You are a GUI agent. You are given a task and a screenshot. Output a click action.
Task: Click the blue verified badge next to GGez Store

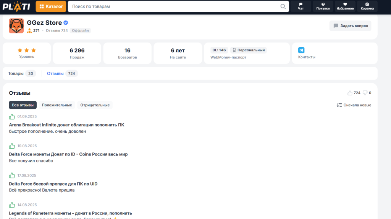(x=66, y=22)
